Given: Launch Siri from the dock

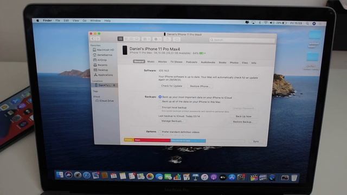Looking at the screenshot, I should (69, 175).
